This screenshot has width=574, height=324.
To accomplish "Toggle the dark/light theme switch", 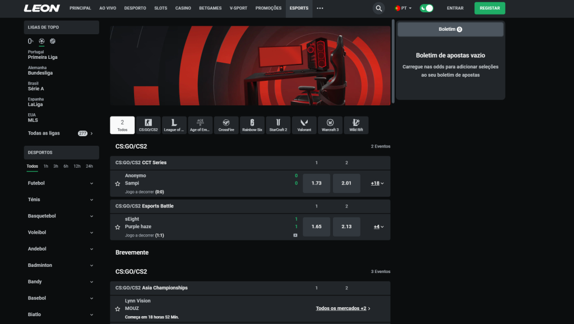I will pos(427,8).
